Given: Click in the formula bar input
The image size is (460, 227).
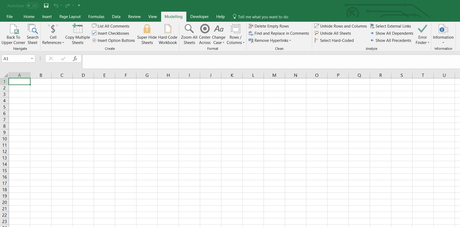Looking at the screenshot, I should (x=271, y=61).
